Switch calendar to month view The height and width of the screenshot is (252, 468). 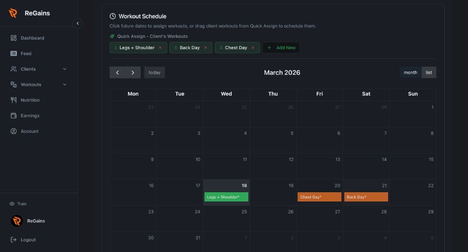(410, 72)
